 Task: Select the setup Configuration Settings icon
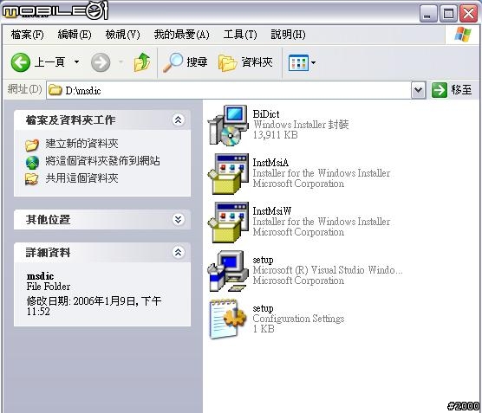point(228,319)
